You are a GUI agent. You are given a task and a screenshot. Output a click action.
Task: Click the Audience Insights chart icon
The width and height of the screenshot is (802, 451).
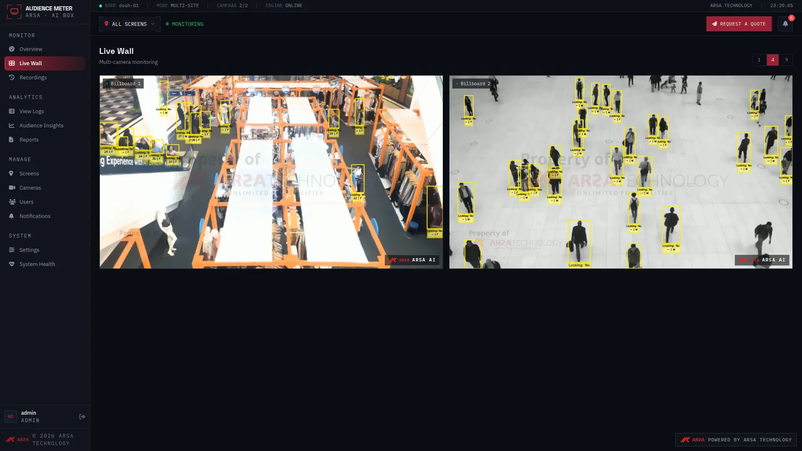12,125
